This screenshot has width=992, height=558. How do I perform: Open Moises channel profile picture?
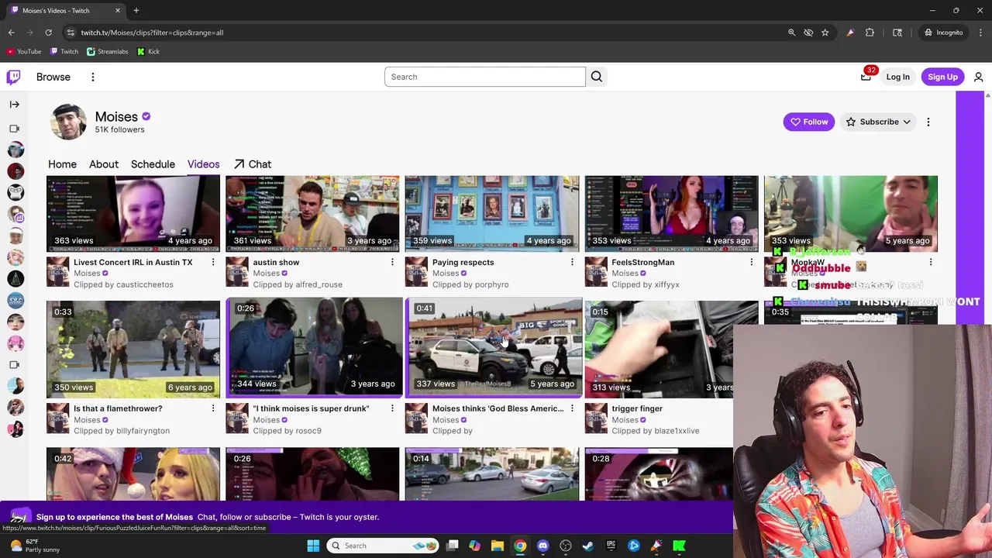pyautogui.click(x=68, y=122)
